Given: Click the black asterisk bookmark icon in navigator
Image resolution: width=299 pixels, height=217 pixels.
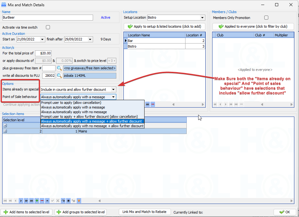Looking at the screenshot, I should (x=68, y=201).
